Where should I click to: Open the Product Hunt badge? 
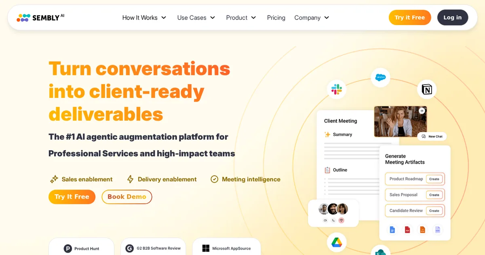tap(82, 246)
